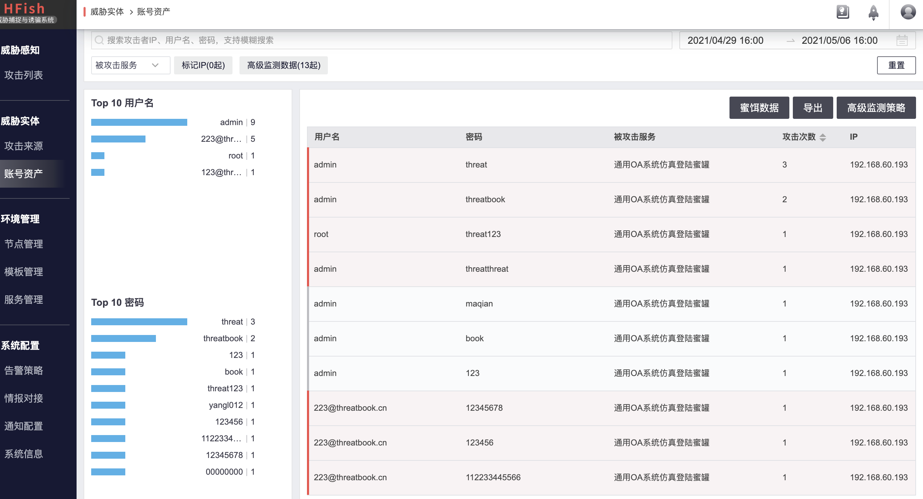Click 威胁实体 breadcrumb
Screen dimensions: 923x499
click(x=107, y=12)
